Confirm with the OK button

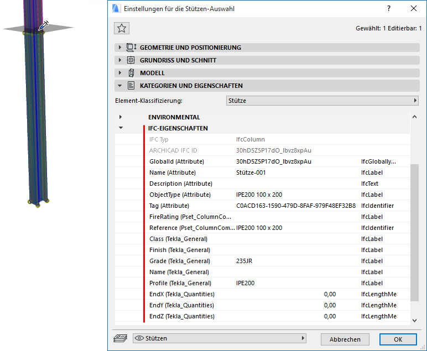point(398,339)
